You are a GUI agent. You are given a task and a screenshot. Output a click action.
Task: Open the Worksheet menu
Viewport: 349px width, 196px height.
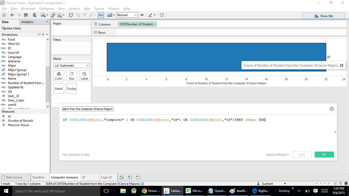[x=28, y=9]
